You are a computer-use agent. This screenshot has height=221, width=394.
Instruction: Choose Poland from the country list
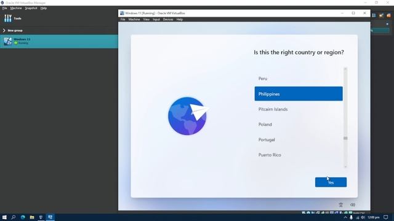299,125
